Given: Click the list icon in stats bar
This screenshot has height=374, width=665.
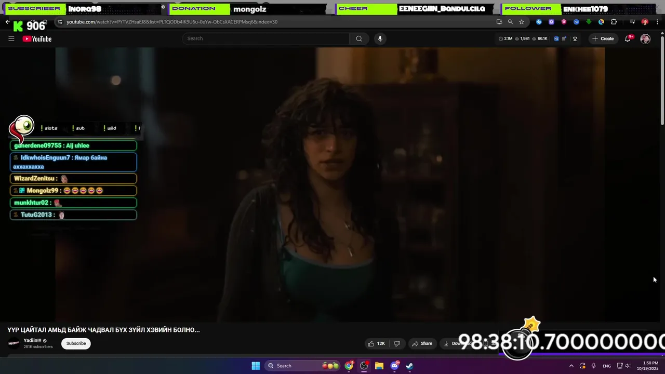Looking at the screenshot, I should click(x=564, y=39).
